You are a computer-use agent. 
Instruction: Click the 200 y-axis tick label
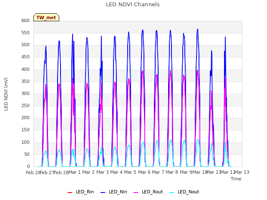(x=25, y=117)
